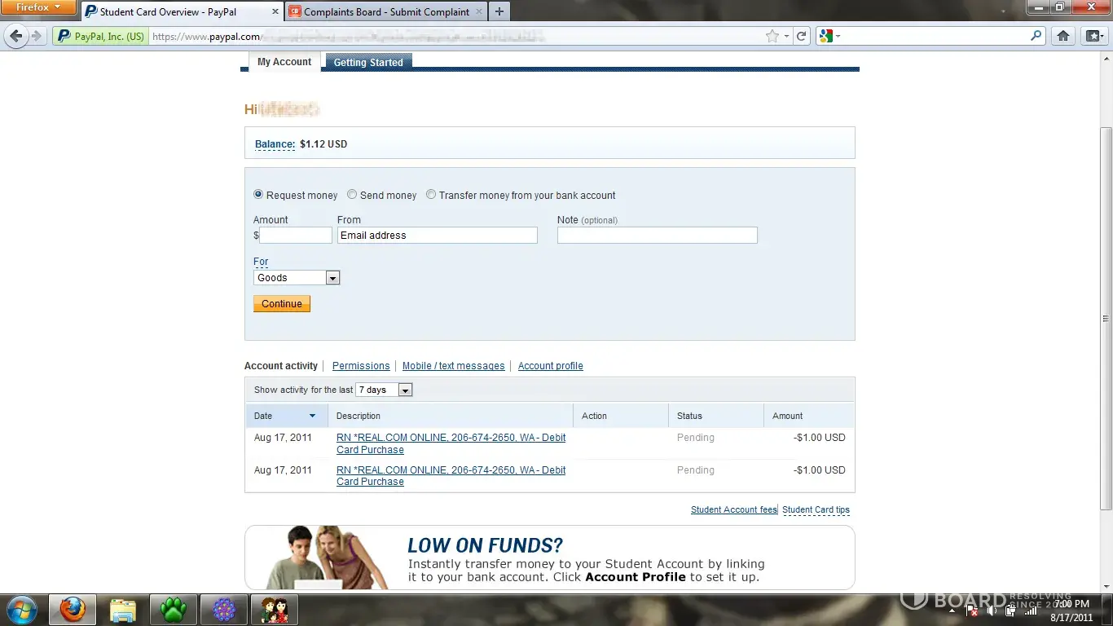The width and height of the screenshot is (1113, 626).
Task: Click the Status column header
Action: pyautogui.click(x=715, y=416)
